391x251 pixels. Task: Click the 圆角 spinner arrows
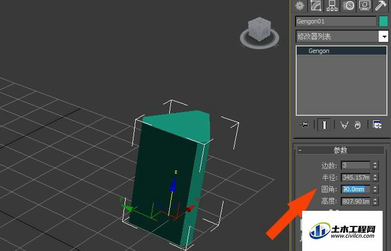click(x=375, y=189)
